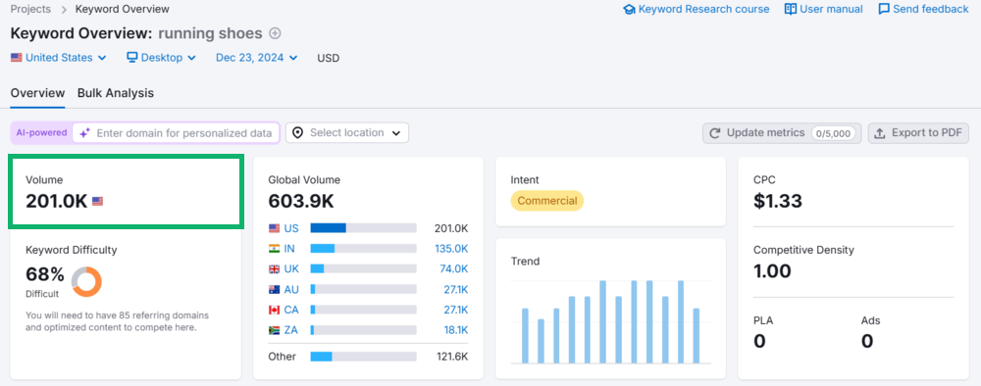This screenshot has width=981, height=386.
Task: Click the US volume bar
Action: coord(364,228)
